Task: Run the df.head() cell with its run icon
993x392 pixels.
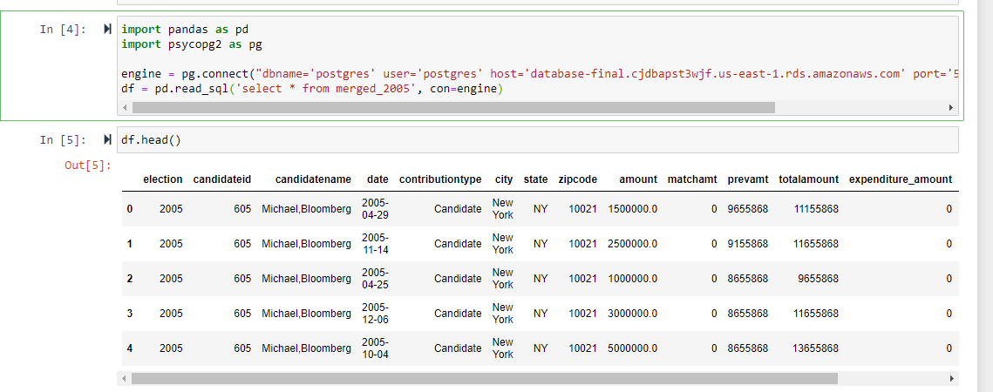Action: [x=107, y=139]
